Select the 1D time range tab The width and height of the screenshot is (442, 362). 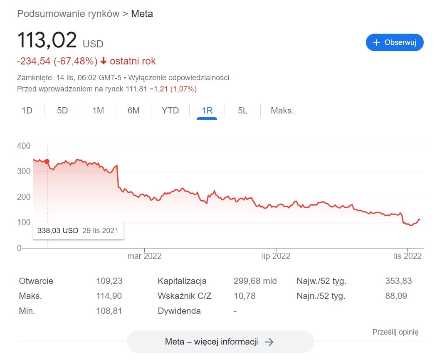point(27,111)
